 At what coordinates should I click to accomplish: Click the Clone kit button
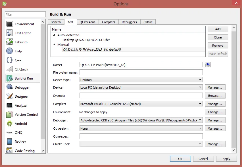218,37
